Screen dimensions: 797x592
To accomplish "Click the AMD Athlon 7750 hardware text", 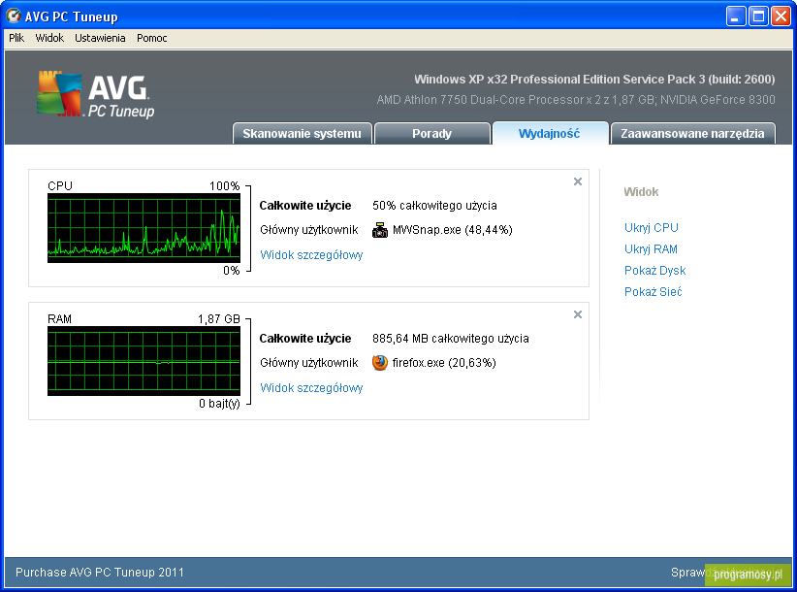I will tap(576, 100).
